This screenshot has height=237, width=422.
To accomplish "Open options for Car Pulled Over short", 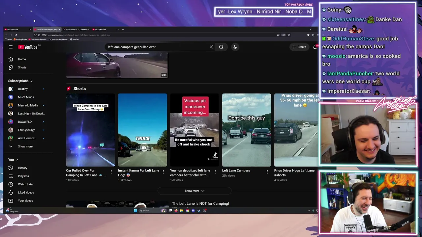I will [111, 172].
